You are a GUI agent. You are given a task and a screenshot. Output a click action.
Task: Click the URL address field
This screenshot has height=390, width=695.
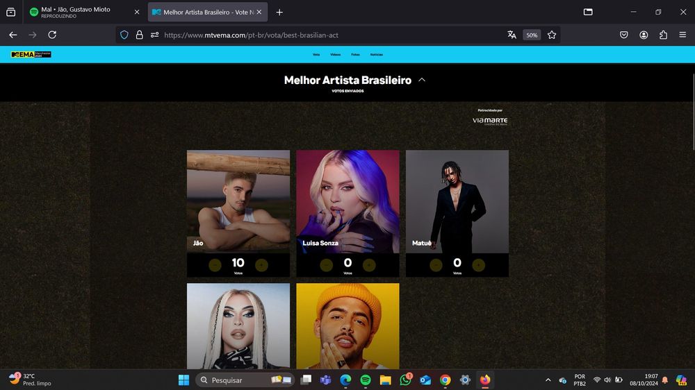pyautogui.click(x=332, y=35)
